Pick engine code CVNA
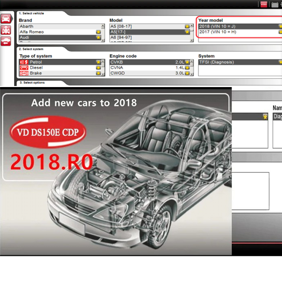 [x=150, y=68]
